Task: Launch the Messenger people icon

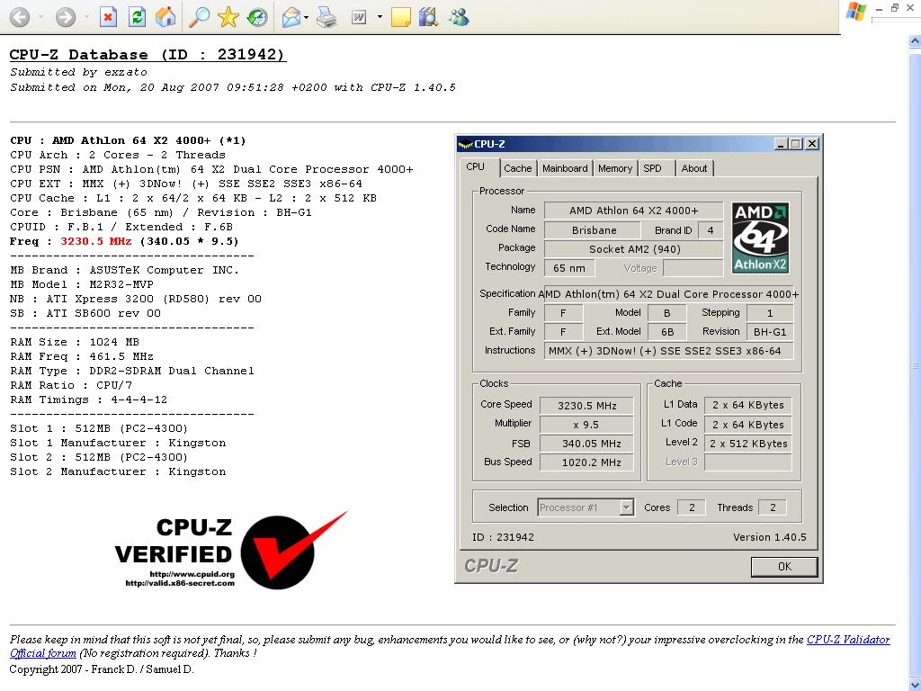Action: (x=459, y=17)
